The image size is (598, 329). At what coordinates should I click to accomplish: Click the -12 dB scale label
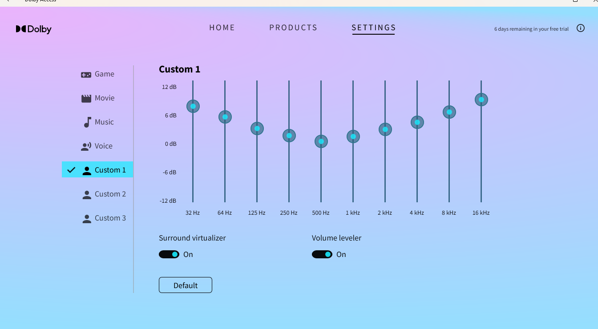[x=168, y=201]
